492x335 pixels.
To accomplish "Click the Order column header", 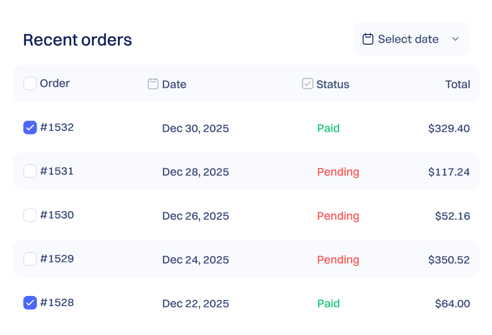I will click(54, 83).
